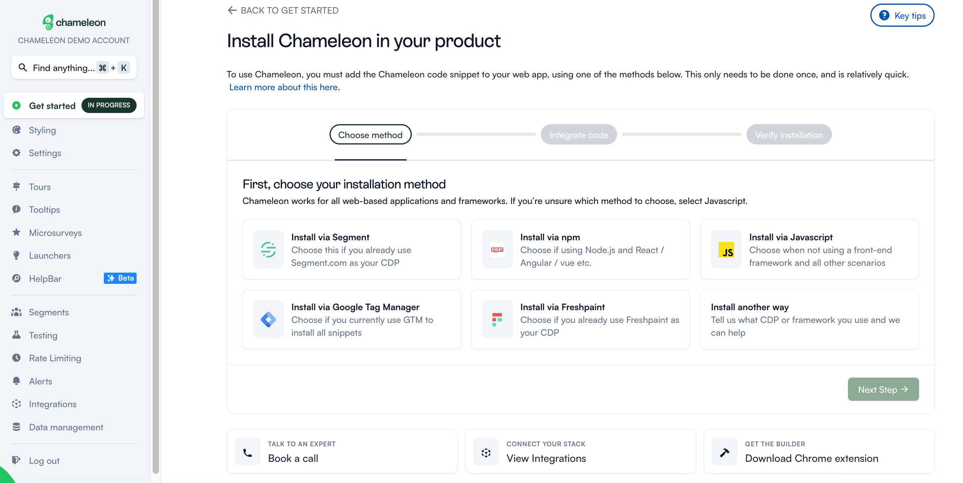The image size is (963, 483).
Task: Click the Alerts bell icon
Action: click(x=16, y=381)
